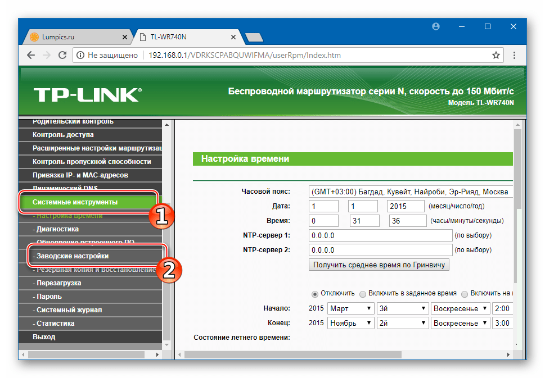This screenshot has width=545, height=378.
Task: Bookmark page with the star icon
Action: pos(496,55)
